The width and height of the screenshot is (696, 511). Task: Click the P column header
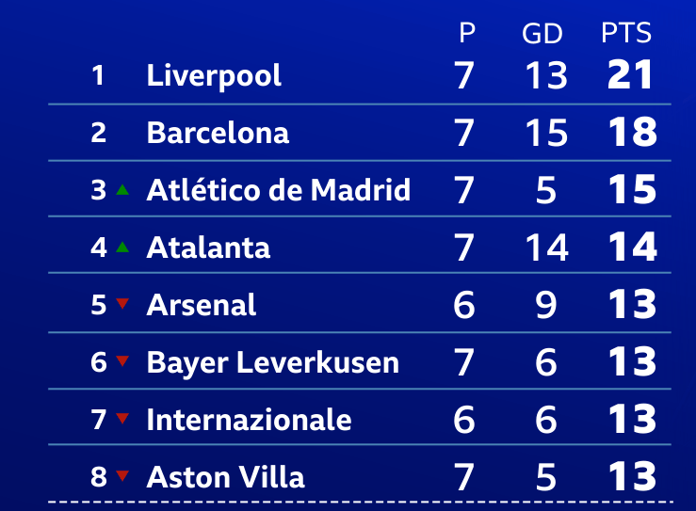tap(466, 34)
